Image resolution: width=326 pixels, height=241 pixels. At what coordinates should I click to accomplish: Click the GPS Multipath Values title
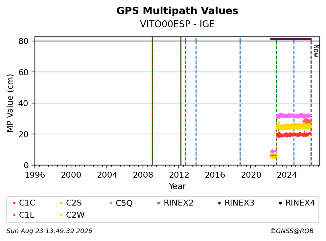click(x=177, y=11)
